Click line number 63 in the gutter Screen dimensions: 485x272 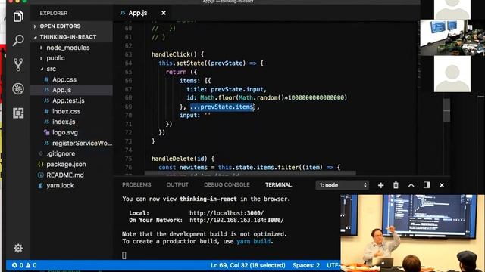pos(128,54)
